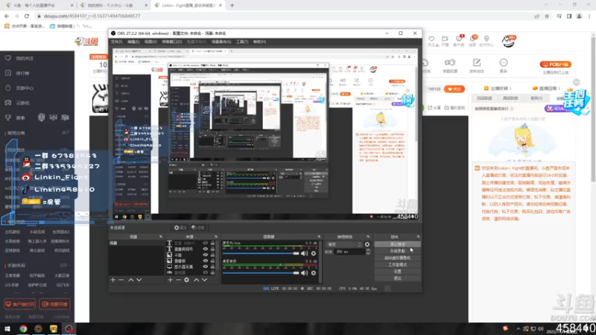The image size is (596, 335).
Task: Toggle visibility of the first image source
Action: coord(206,255)
